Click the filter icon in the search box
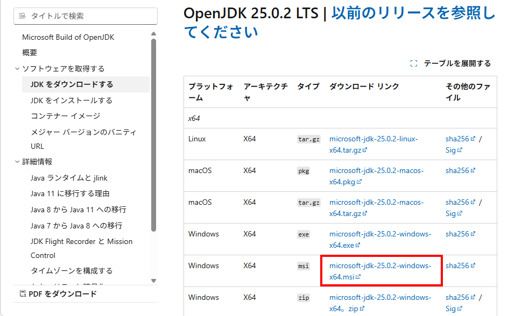The height and width of the screenshot is (316, 522). [23, 16]
